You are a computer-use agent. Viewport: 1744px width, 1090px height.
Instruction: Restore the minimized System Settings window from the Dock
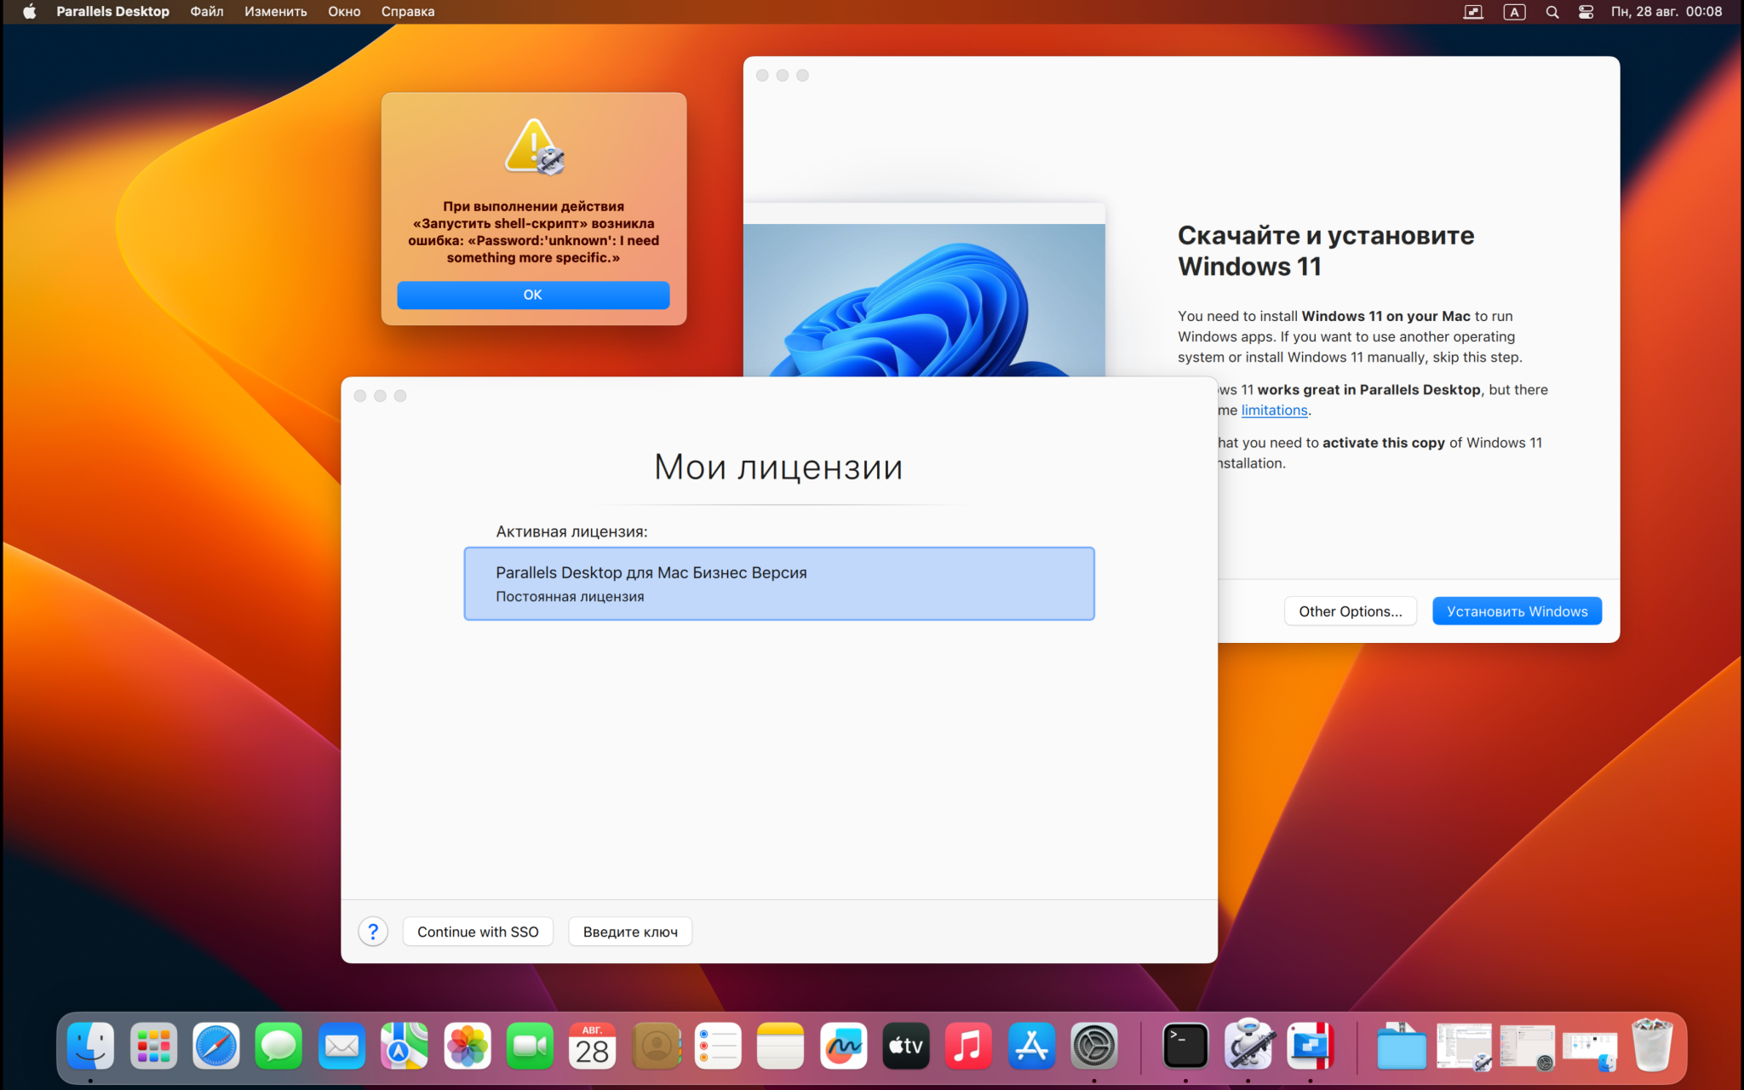[1527, 1046]
